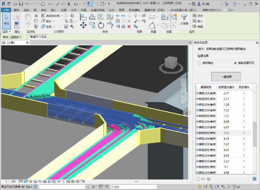The image size is (260, 190).
Task: Click the 1 : 100 view scale
Action: [10, 181]
